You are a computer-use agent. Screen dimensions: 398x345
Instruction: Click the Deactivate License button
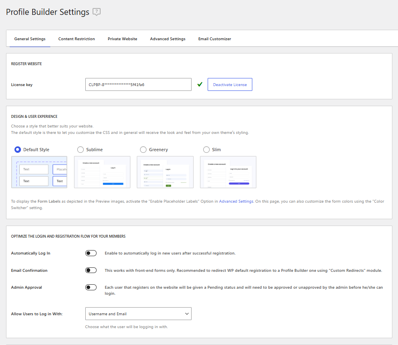tap(230, 84)
